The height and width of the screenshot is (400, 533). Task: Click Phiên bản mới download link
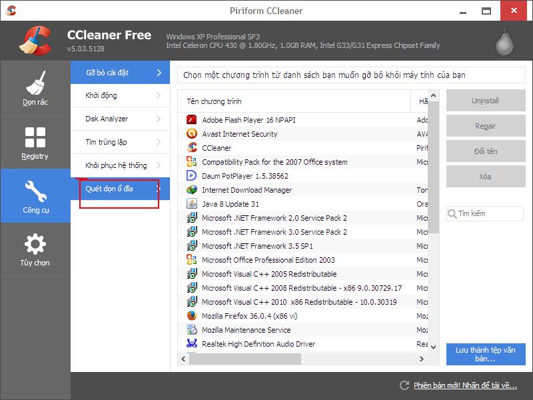point(465,385)
